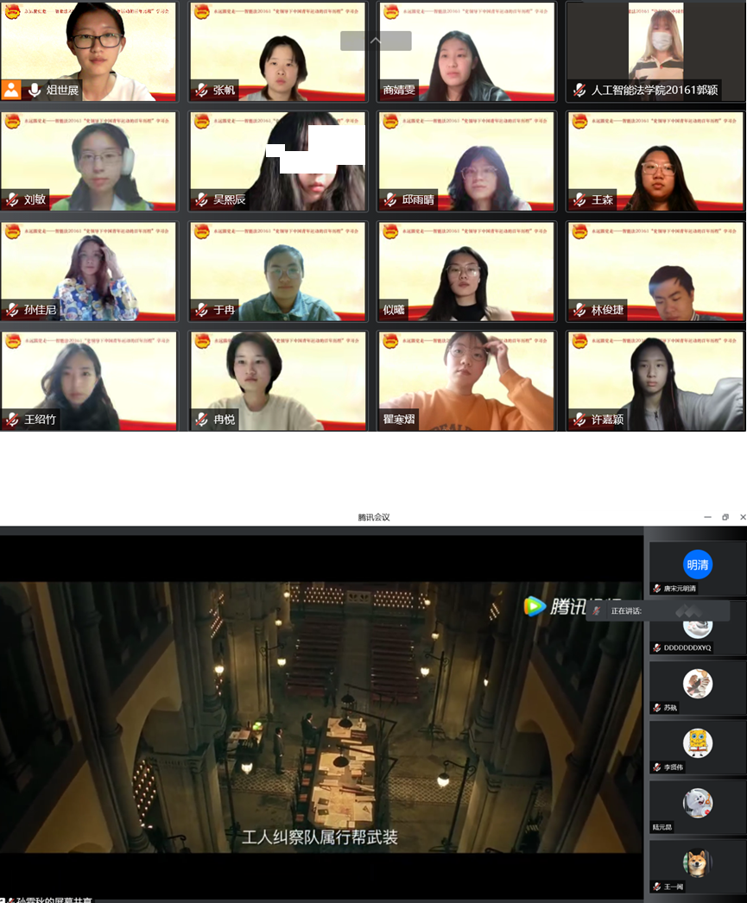This screenshot has width=747, height=903.
Task: Click the 人工智能法学院20161郭颖 name label
Action: [x=655, y=90]
